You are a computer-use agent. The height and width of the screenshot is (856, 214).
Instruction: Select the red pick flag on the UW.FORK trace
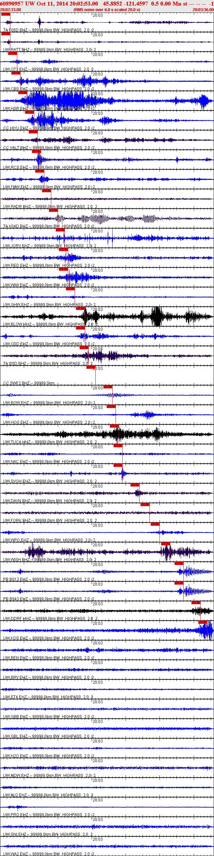[145, 504]
